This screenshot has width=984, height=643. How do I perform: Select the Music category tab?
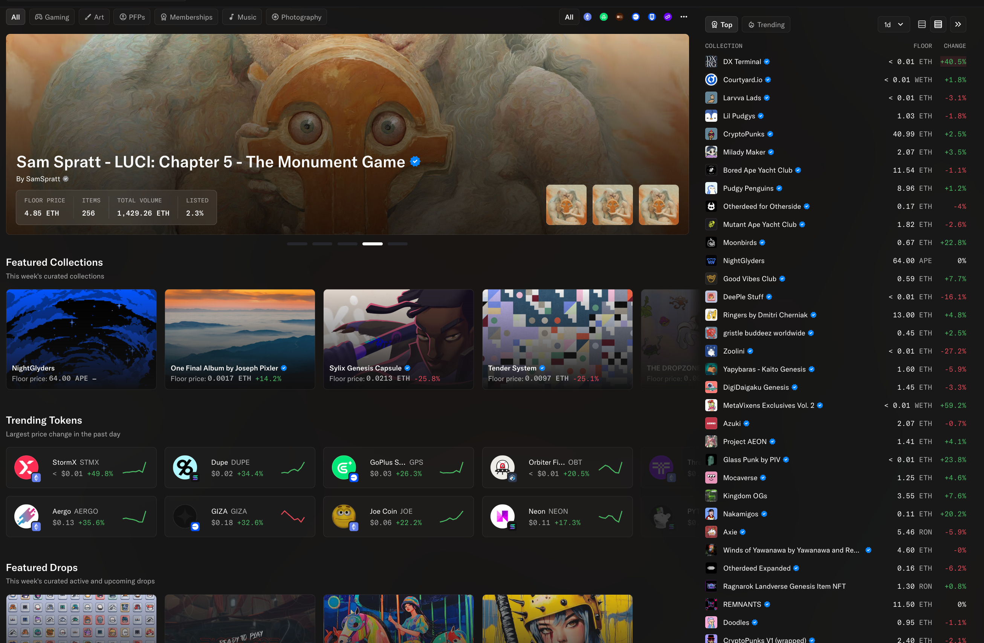pyautogui.click(x=242, y=17)
